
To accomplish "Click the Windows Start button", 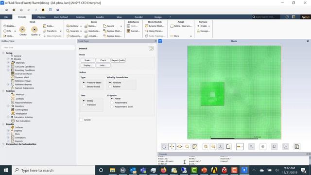I will [x=6, y=170].
